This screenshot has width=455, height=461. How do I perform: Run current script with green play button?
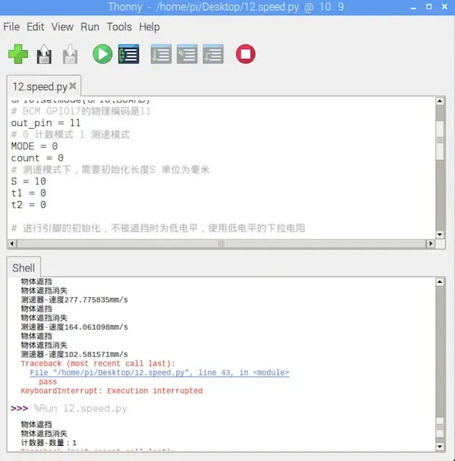102,54
